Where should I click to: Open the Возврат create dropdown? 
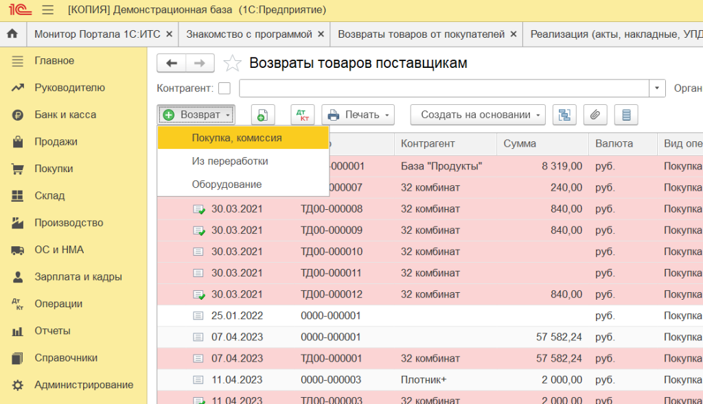pyautogui.click(x=196, y=115)
